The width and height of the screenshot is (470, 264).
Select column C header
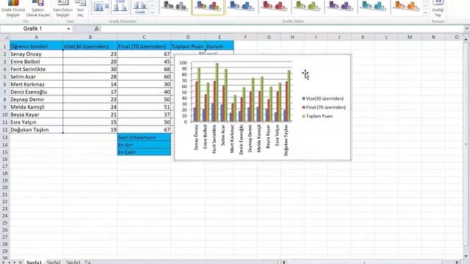coord(144,37)
